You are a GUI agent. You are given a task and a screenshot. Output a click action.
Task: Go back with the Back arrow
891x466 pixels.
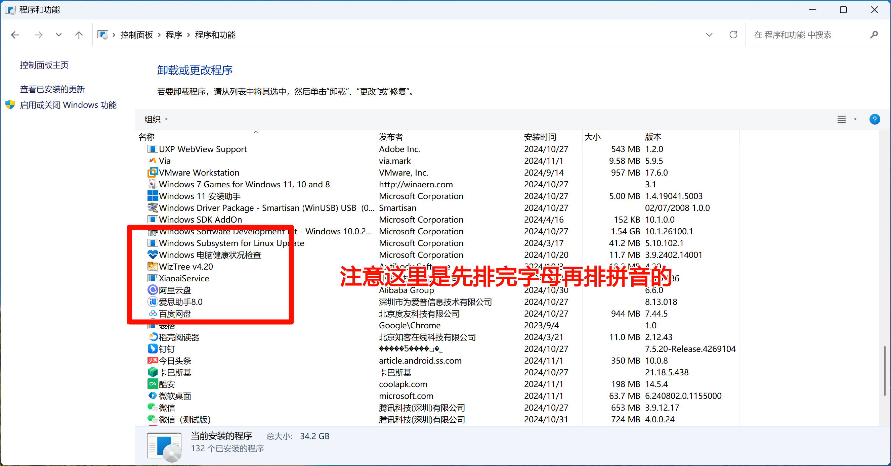[15, 35]
